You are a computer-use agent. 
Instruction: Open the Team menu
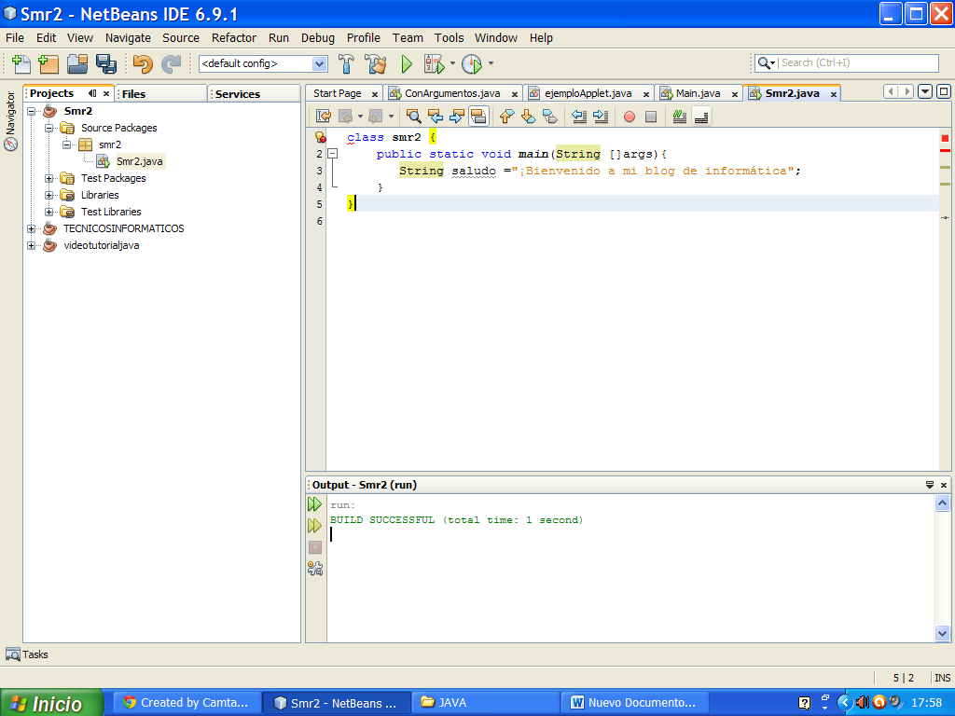(408, 37)
